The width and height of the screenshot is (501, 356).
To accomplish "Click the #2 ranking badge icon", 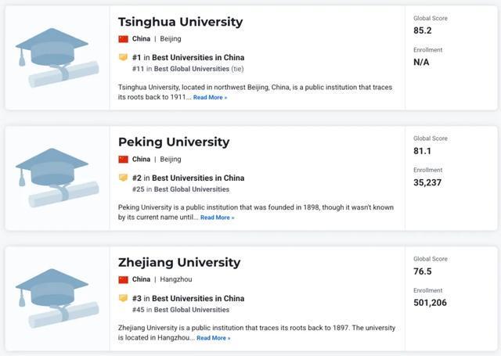I will pos(123,178).
